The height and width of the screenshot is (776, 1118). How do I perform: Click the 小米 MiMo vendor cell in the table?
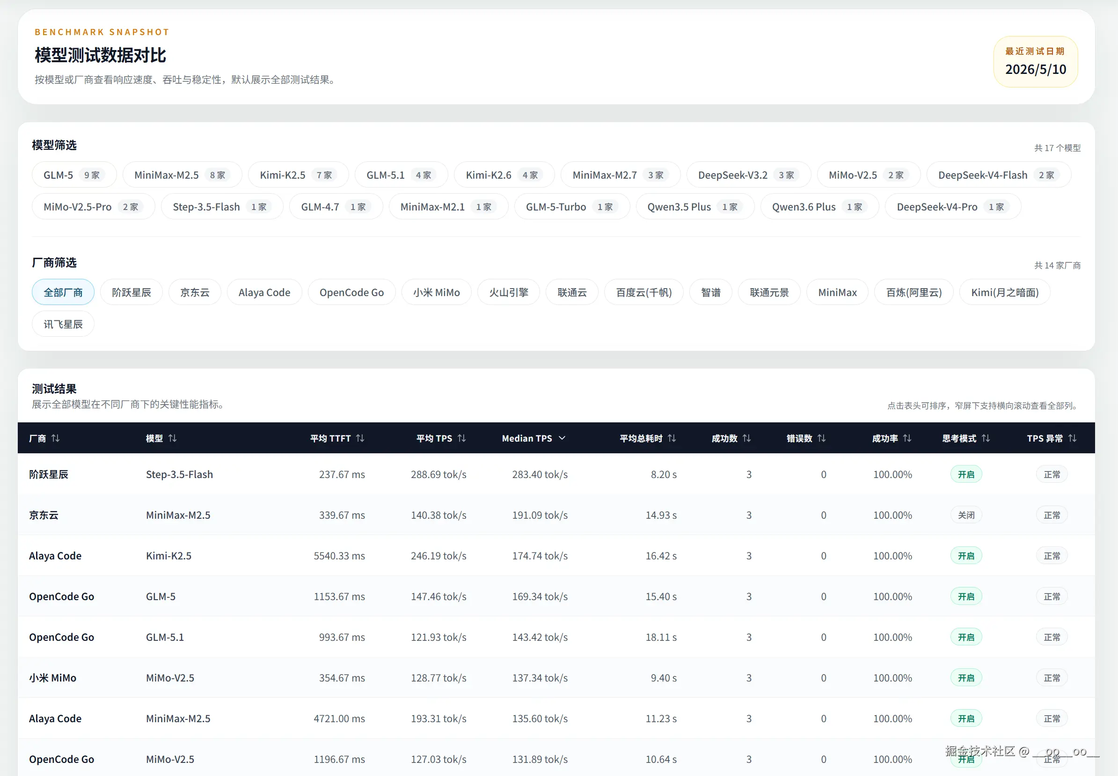pos(52,678)
